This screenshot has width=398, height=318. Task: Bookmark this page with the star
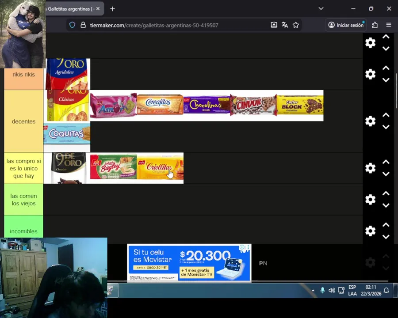coord(296,25)
